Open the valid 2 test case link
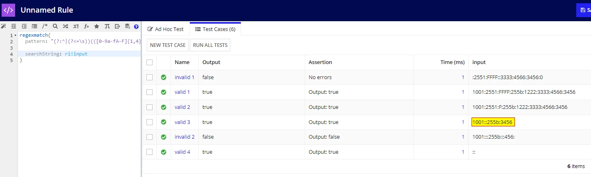591x177 pixels. 182,107
